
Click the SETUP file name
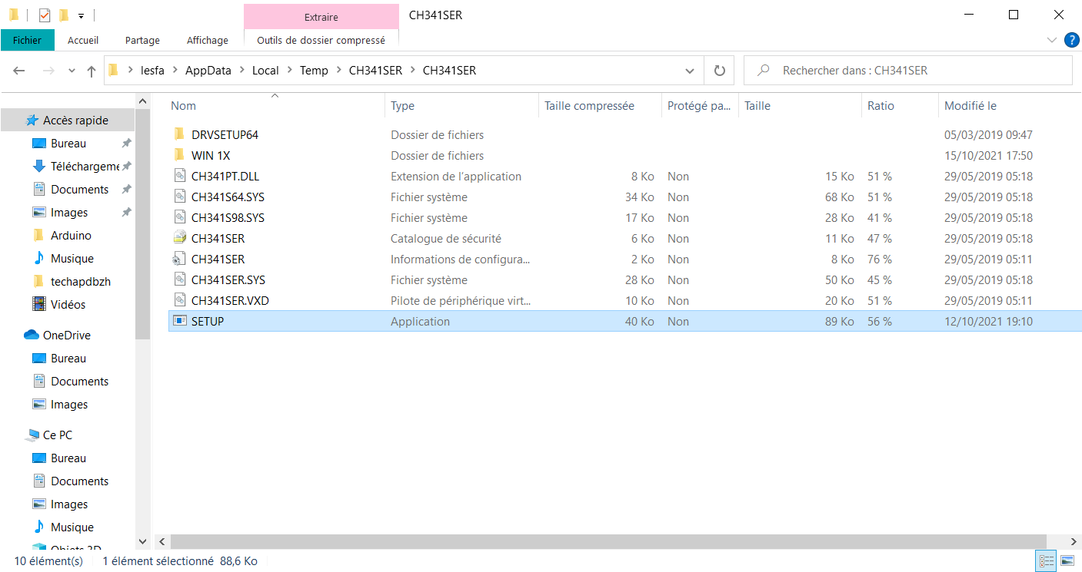tap(208, 322)
